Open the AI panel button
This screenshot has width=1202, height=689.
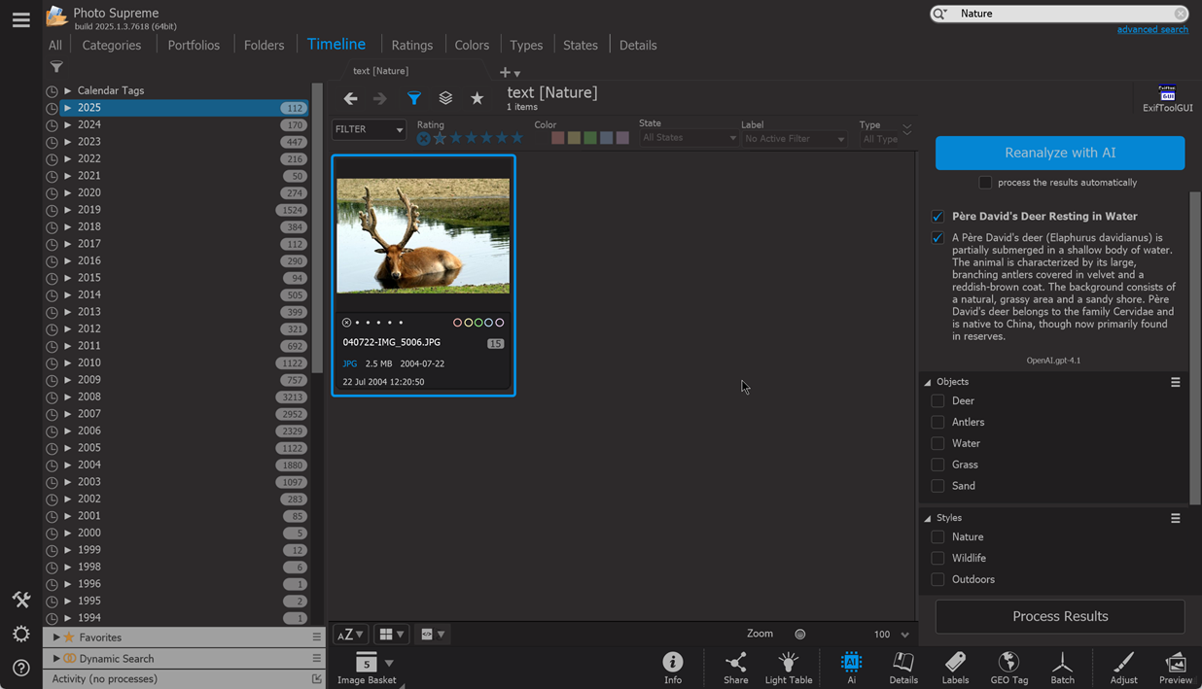pos(851,668)
